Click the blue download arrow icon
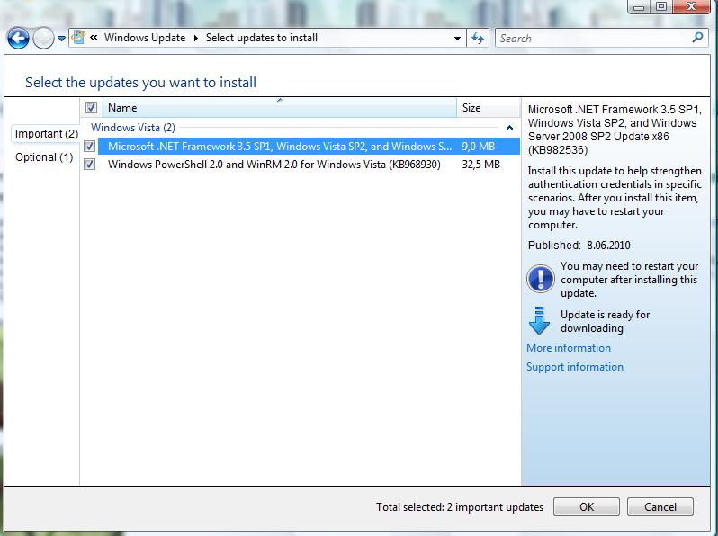Screen dimensions: 718x536 coord(539,320)
